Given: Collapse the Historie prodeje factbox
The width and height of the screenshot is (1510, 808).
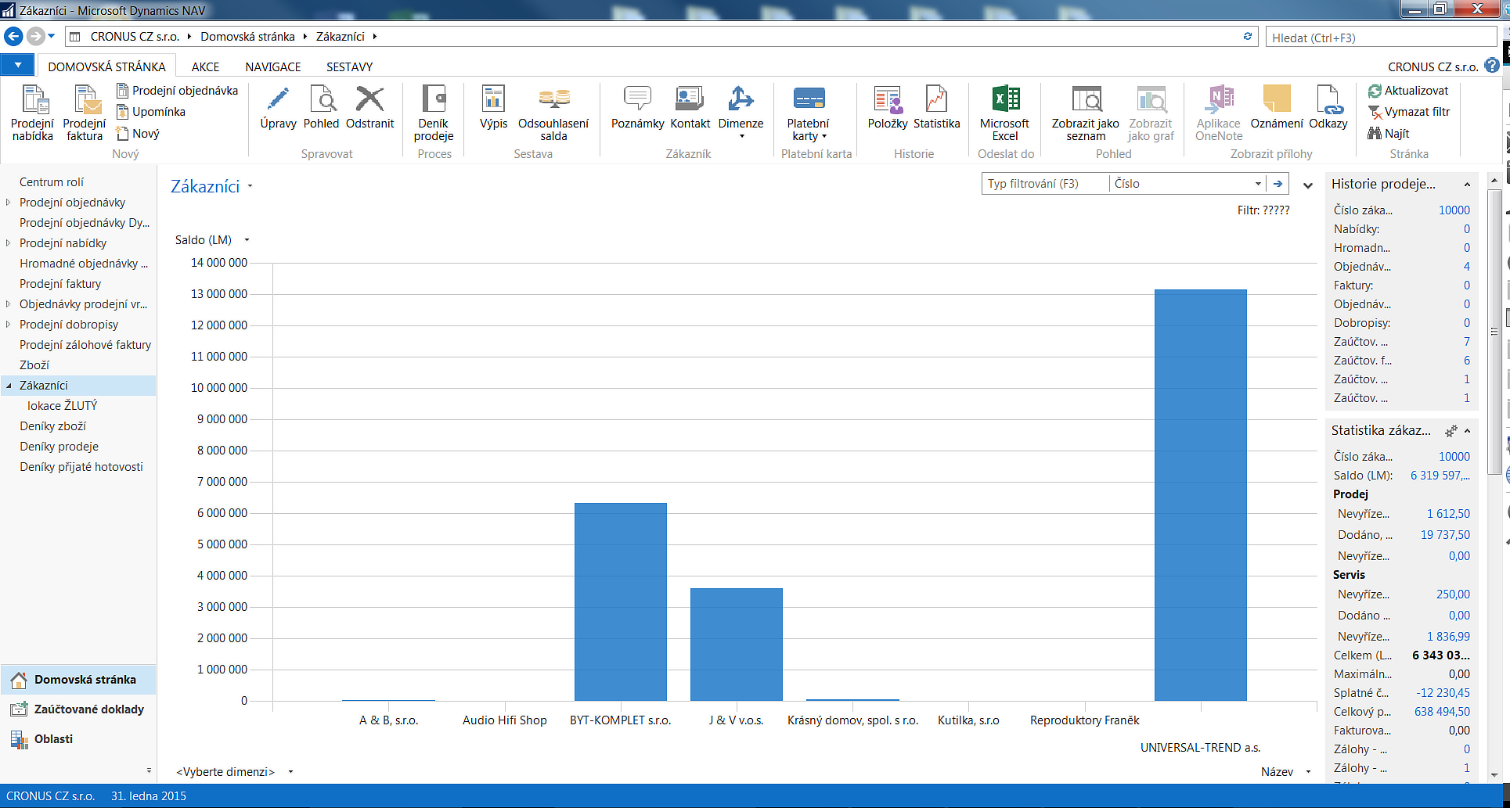Looking at the screenshot, I should tap(1467, 185).
